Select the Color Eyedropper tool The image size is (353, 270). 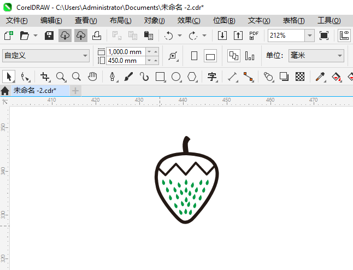pos(320,77)
